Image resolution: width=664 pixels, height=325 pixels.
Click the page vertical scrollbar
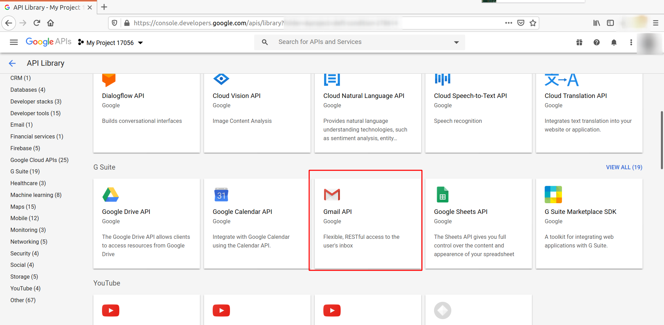pyautogui.click(x=662, y=140)
